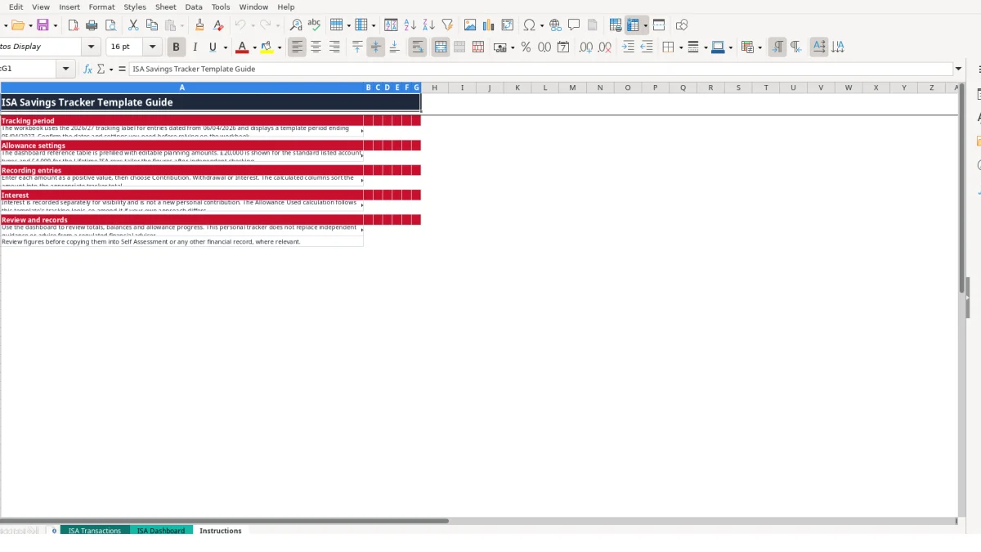Open the Sheet menu

166,7
